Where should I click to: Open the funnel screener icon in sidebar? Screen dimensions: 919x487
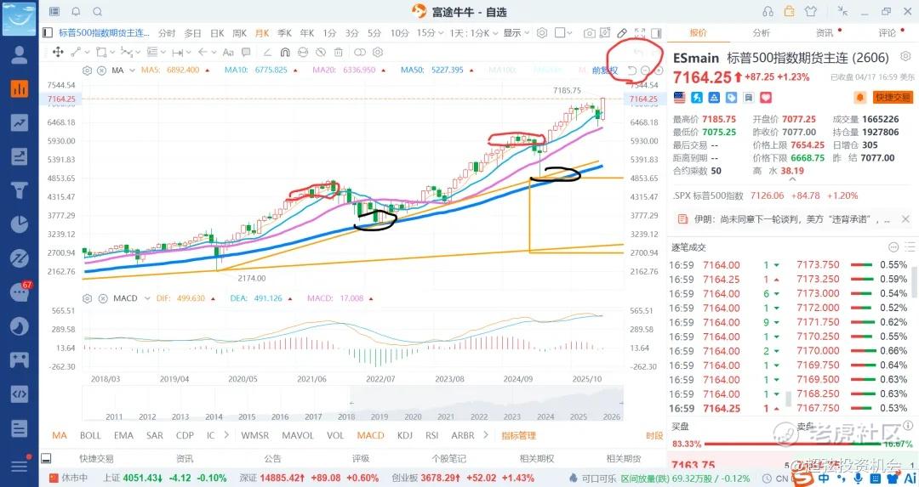20,190
